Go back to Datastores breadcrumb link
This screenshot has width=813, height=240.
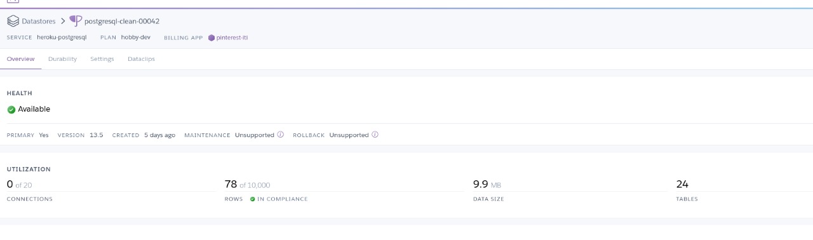click(39, 21)
